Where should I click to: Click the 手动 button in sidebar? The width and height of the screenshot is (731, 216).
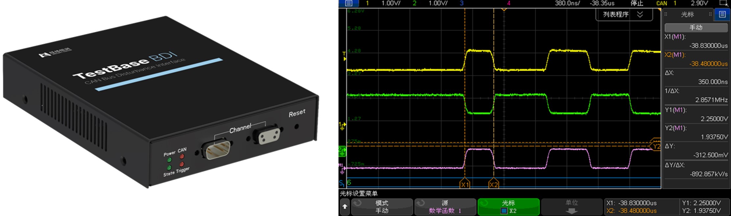coord(696,28)
